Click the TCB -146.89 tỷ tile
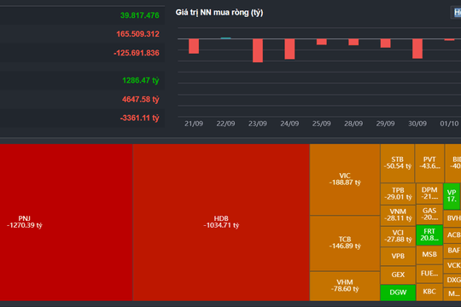The height and width of the screenshot is (307, 461). (x=345, y=243)
